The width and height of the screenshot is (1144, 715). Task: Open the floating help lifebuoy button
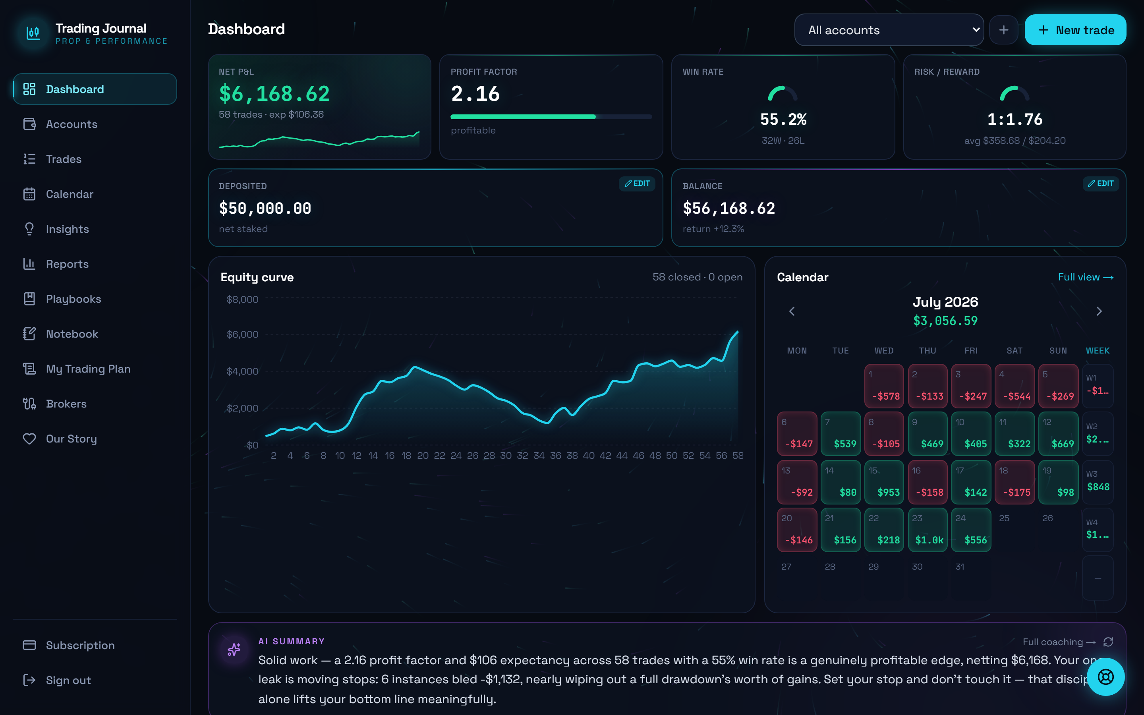coord(1106,677)
